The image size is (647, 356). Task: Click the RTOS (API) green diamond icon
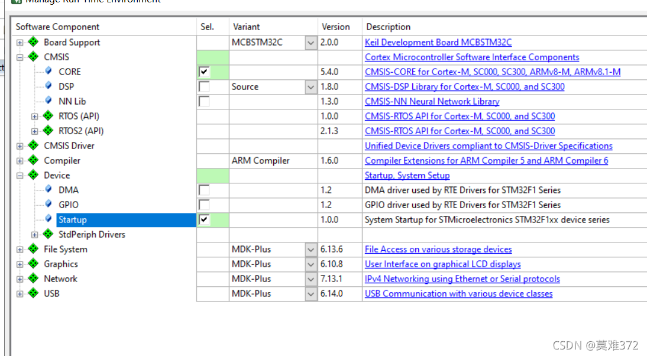pyautogui.click(x=48, y=115)
